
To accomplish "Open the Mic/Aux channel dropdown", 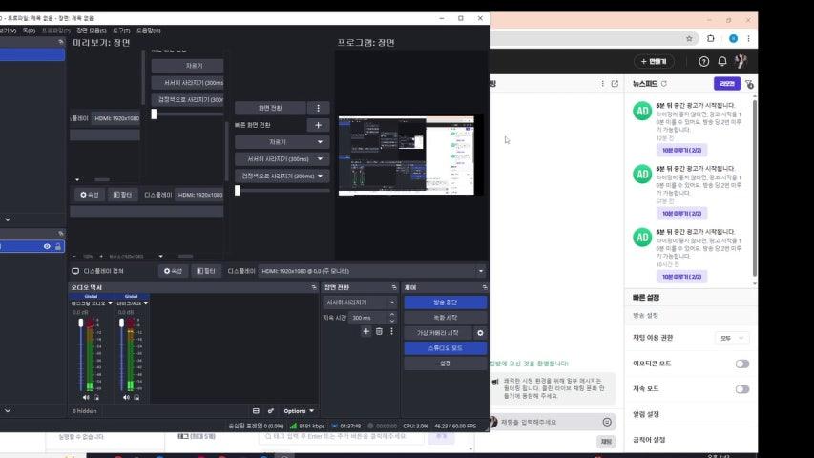I will [x=146, y=303].
